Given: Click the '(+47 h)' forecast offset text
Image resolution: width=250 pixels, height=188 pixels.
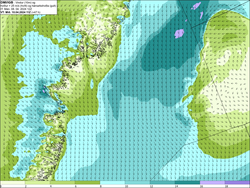Looking at the screenshot, I should [x=36, y=12].
